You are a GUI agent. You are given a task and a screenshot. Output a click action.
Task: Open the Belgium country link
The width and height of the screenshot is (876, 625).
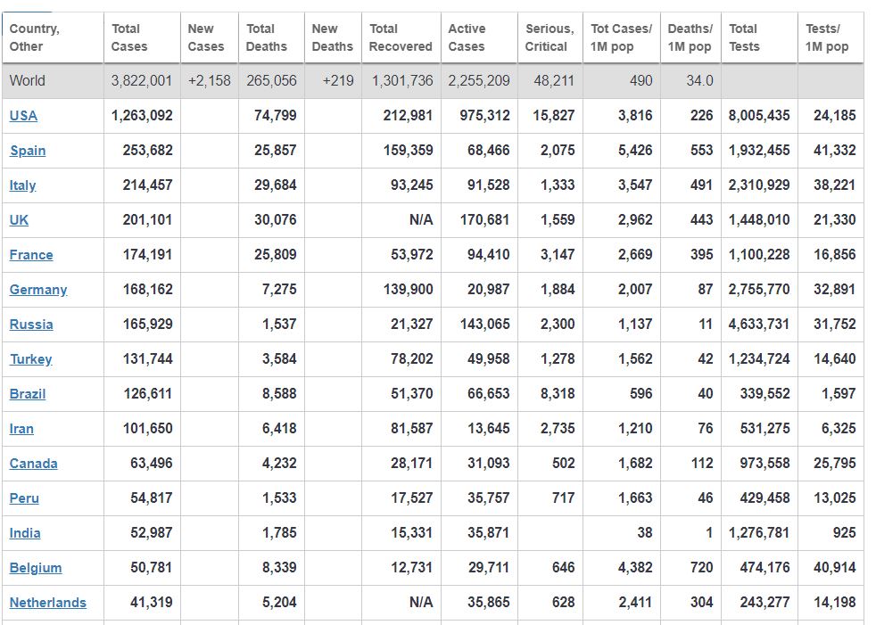pos(36,568)
